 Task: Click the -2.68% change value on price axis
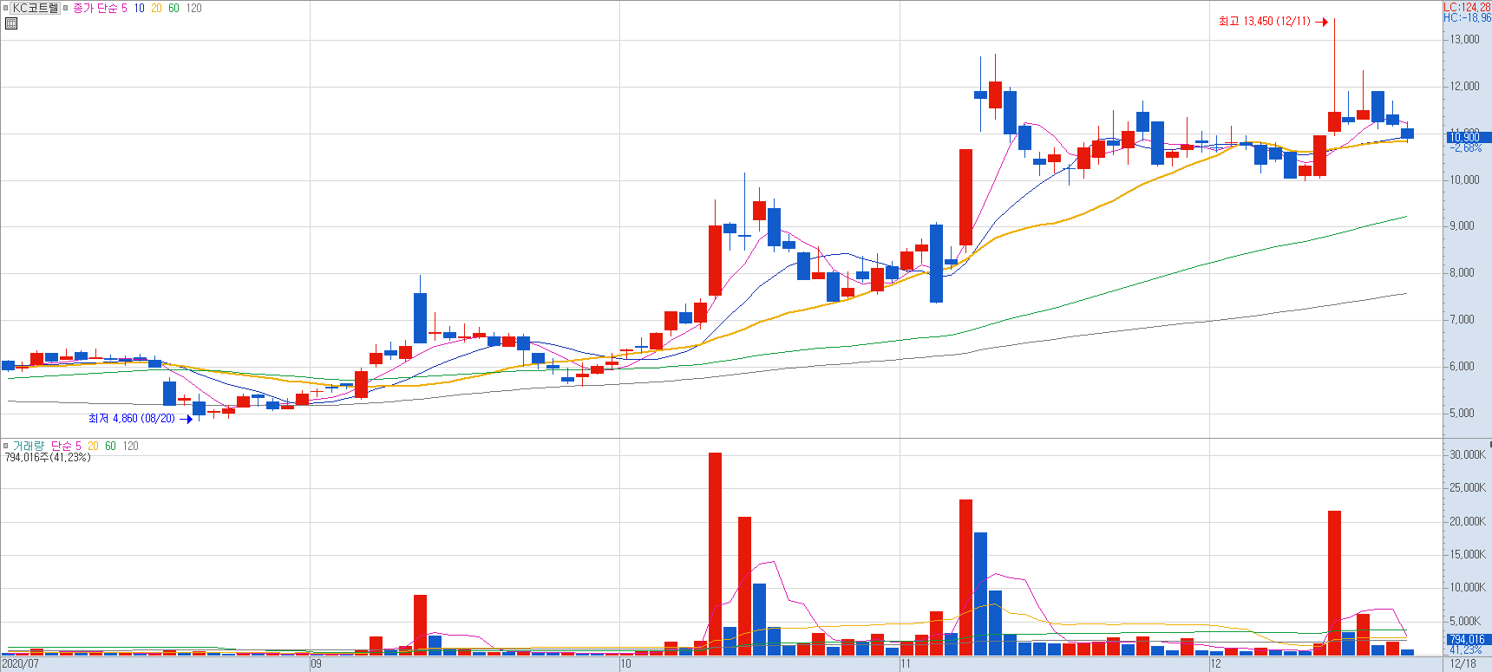[1465, 148]
